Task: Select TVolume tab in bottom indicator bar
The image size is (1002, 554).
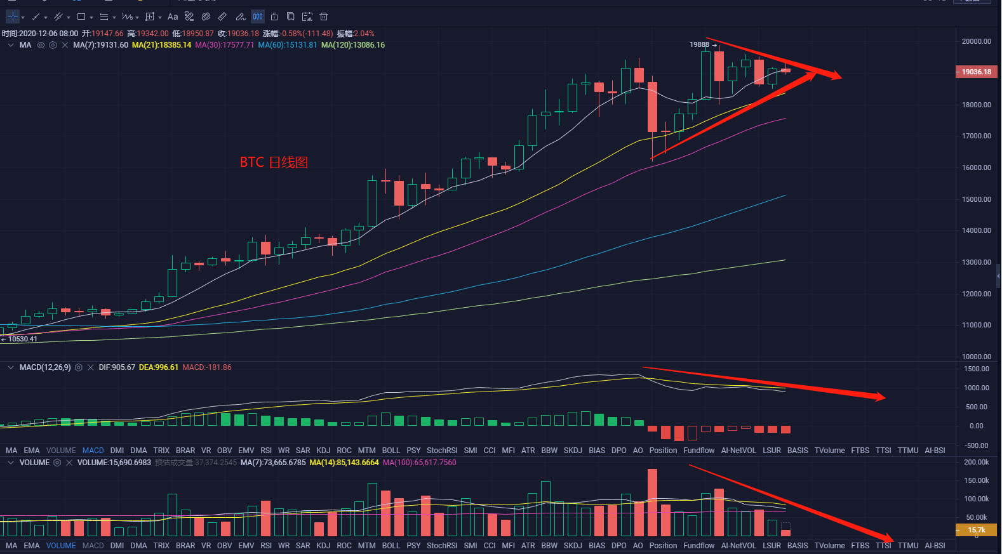Action: coord(830,546)
